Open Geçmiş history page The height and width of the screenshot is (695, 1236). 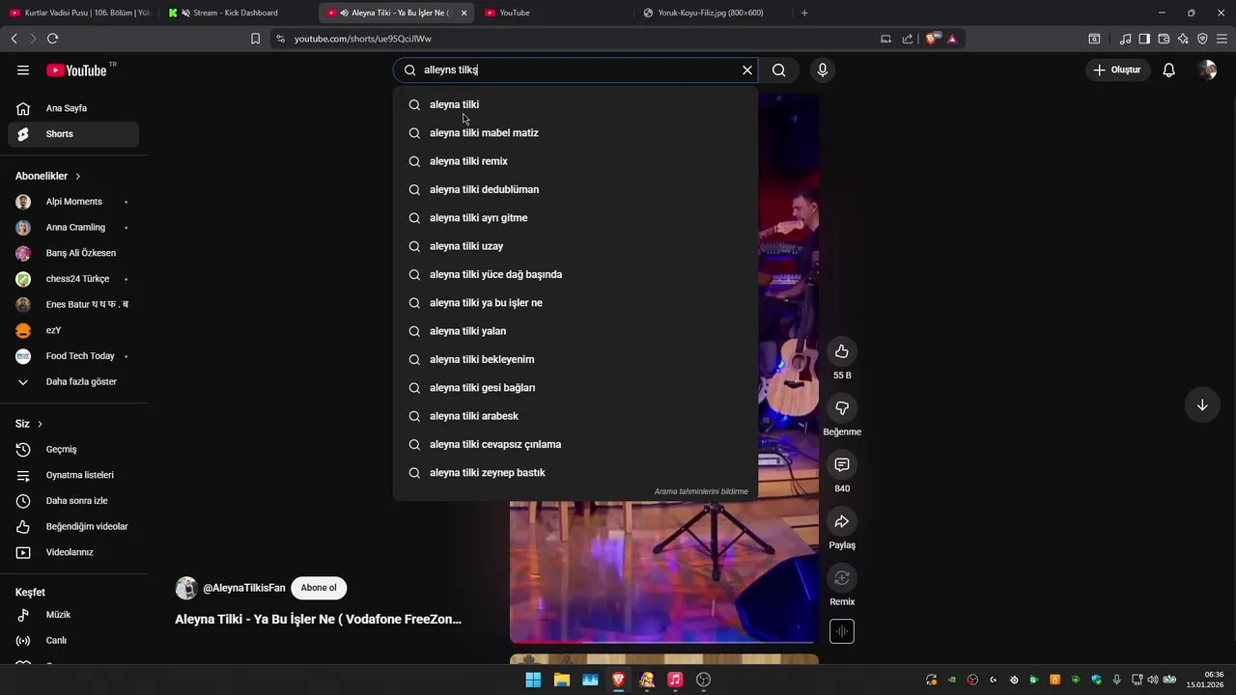[73, 449]
